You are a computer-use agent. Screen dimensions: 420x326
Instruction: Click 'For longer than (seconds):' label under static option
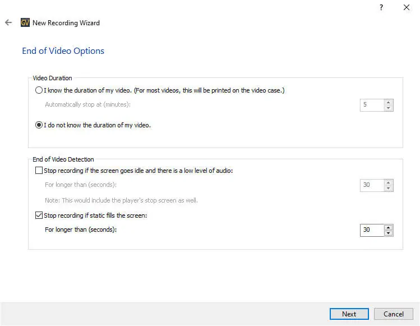pyautogui.click(x=81, y=229)
